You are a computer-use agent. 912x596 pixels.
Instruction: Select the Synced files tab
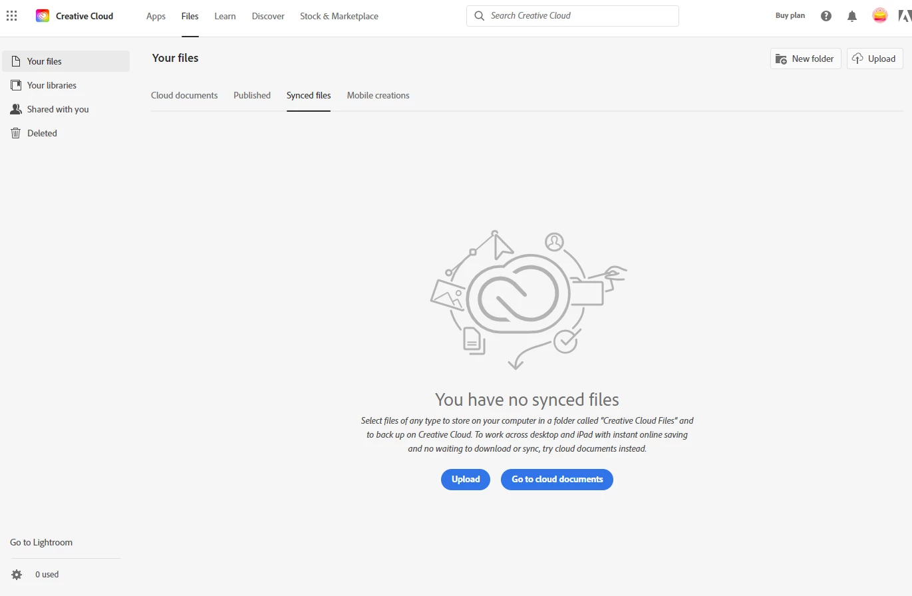pos(309,95)
